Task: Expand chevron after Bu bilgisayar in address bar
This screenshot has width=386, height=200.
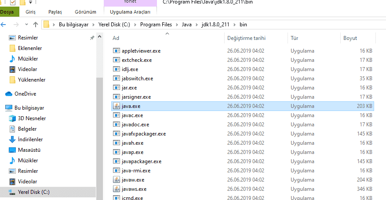Action: point(94,25)
